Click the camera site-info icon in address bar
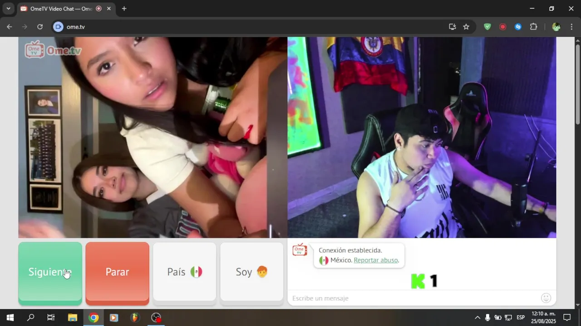The image size is (581, 326). click(x=58, y=27)
